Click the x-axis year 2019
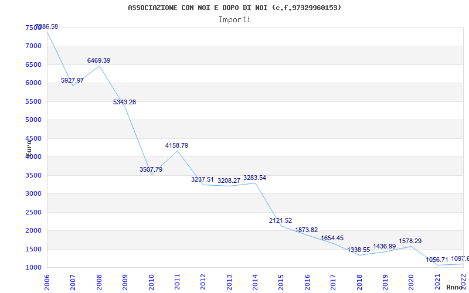 click(x=386, y=282)
